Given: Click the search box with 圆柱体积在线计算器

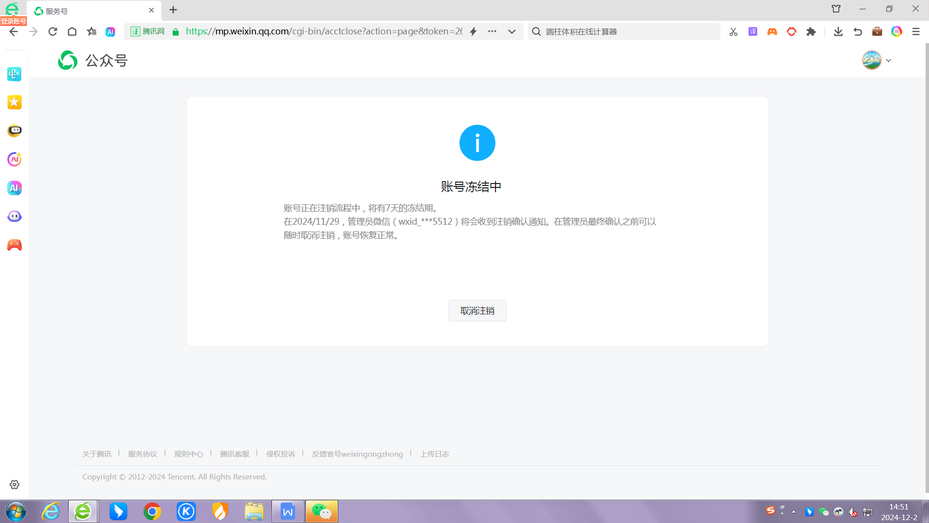Looking at the screenshot, I should pyautogui.click(x=629, y=31).
